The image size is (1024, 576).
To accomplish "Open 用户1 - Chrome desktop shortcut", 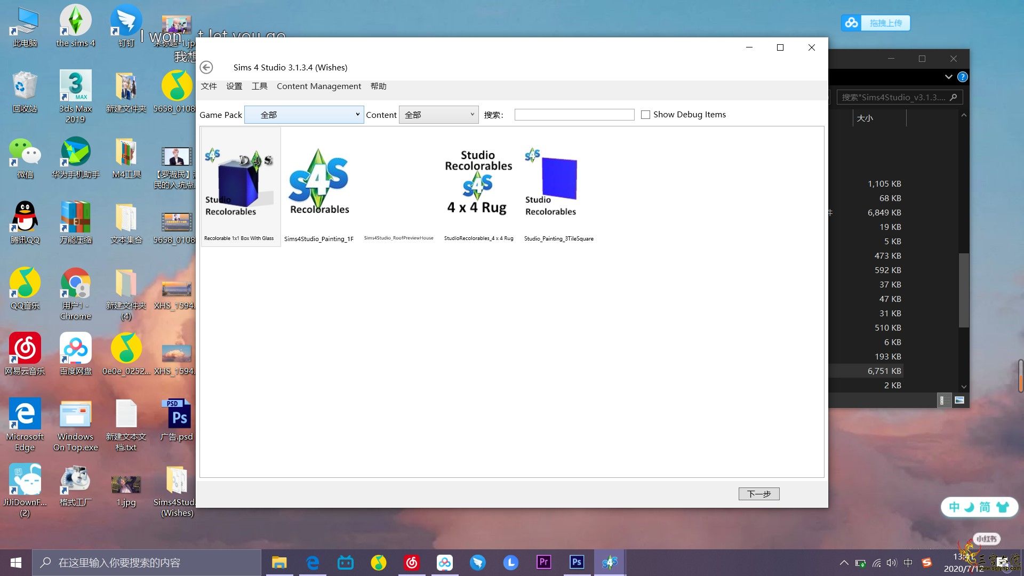I will pos(76,293).
